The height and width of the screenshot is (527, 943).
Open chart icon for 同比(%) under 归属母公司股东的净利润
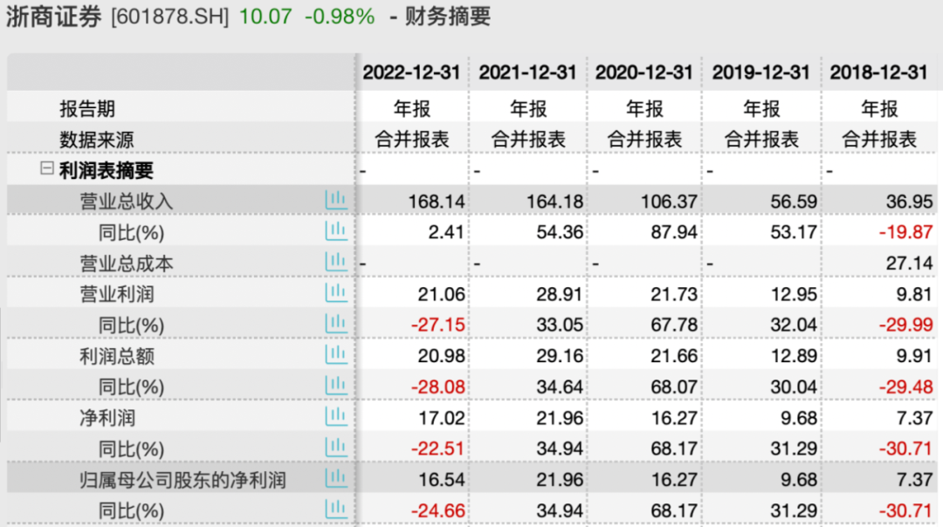pos(336,510)
